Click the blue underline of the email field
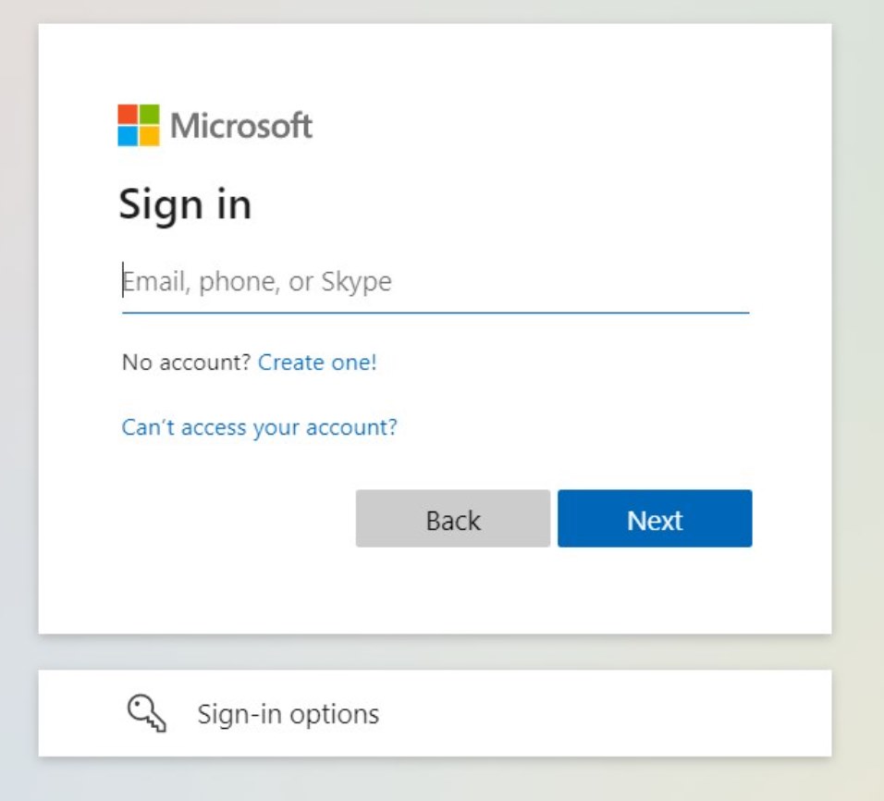Image resolution: width=884 pixels, height=801 pixels. [x=436, y=312]
